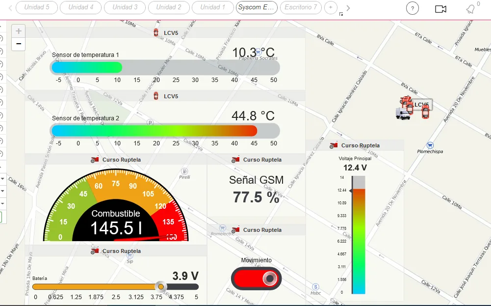
Task: Click the Sensor de temperatura 1 bar
Action: 165,67
